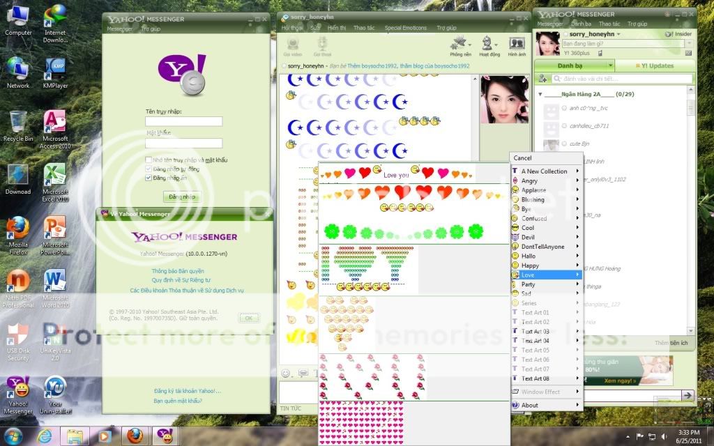This screenshot has width=714, height=446.
Task: Click the Đăng ký tài khoản Yahoo! link
Action: click(187, 391)
